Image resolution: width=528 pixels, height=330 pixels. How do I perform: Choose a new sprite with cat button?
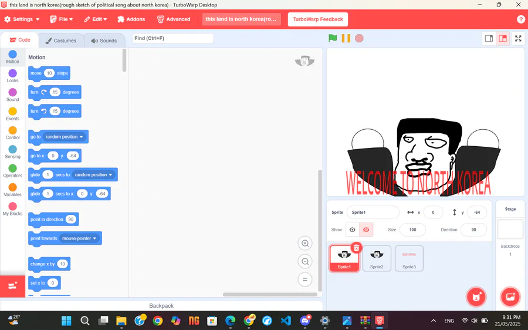(x=476, y=297)
